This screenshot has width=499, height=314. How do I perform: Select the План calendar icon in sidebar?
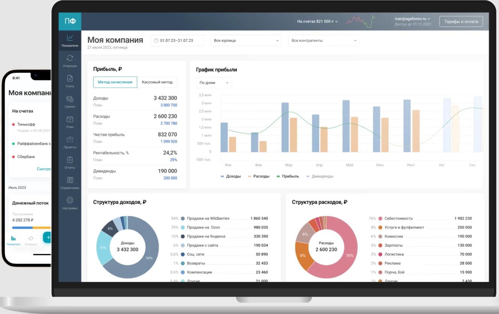(x=70, y=119)
